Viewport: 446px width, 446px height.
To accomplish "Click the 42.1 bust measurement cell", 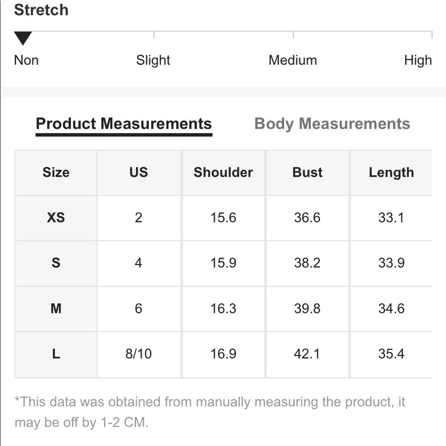I will click(x=307, y=354).
